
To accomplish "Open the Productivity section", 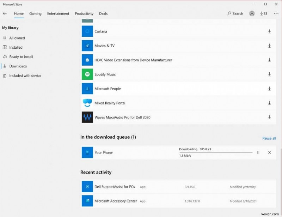I will coord(84,13).
